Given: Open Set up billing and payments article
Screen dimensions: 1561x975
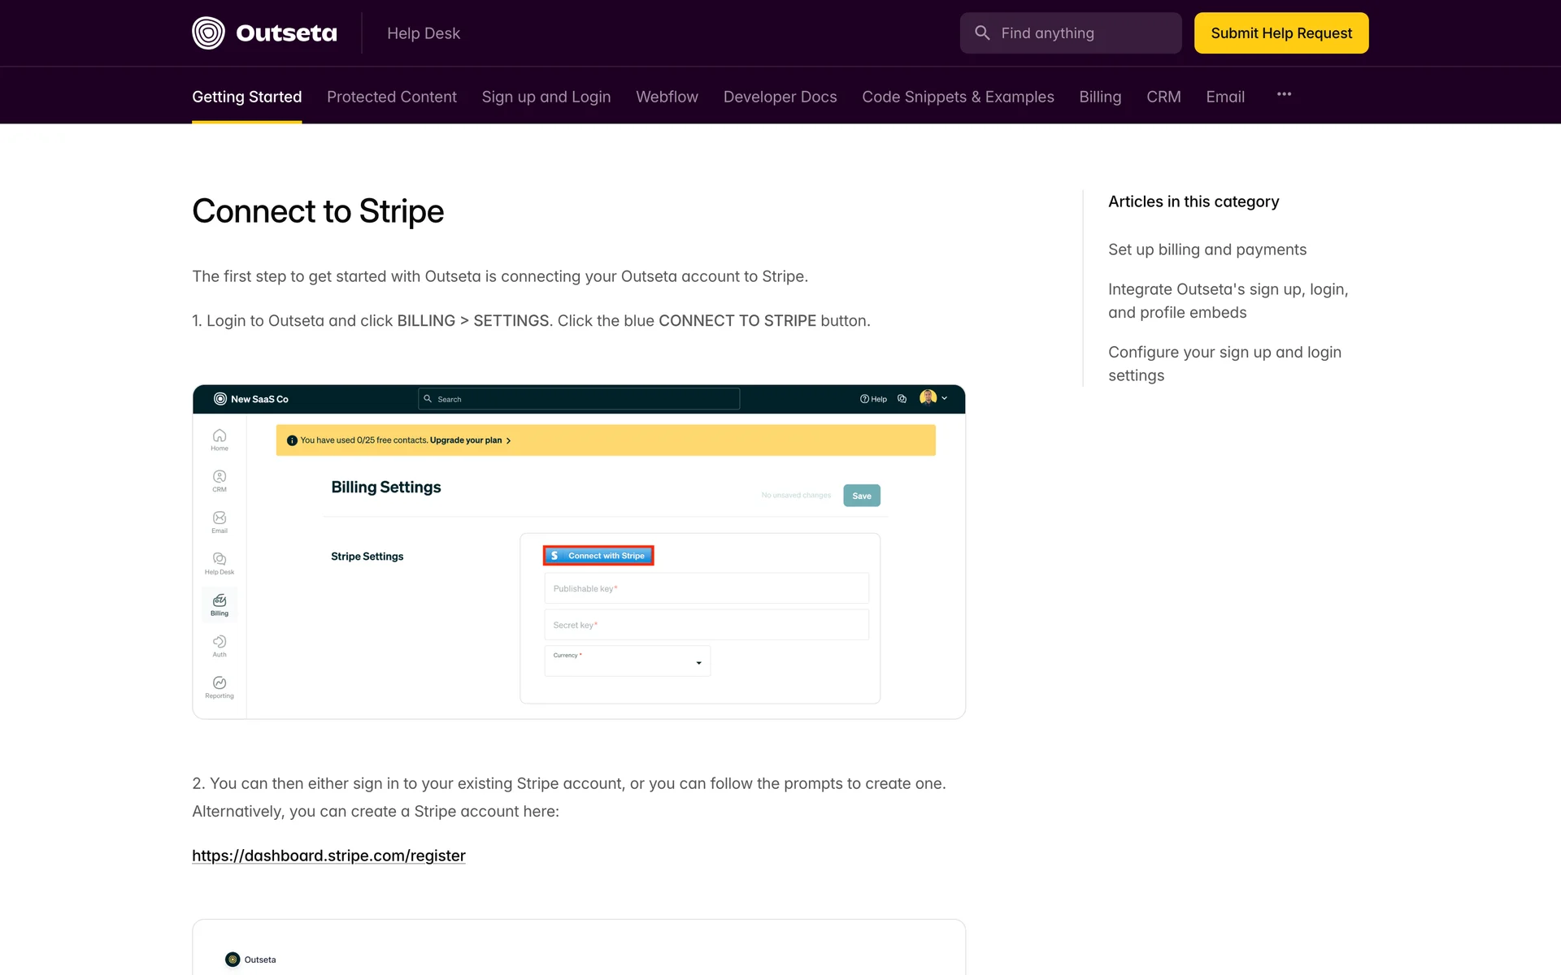Looking at the screenshot, I should coord(1207,249).
